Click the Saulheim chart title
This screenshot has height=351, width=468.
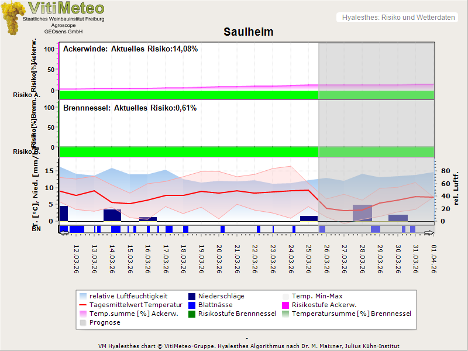click(x=248, y=32)
